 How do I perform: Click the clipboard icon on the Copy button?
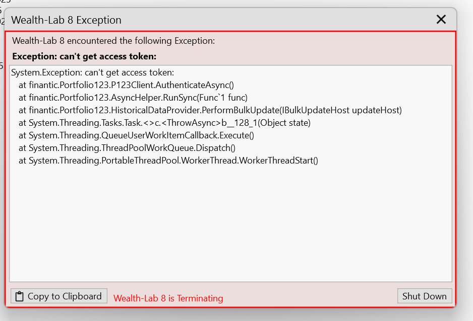[20, 296]
